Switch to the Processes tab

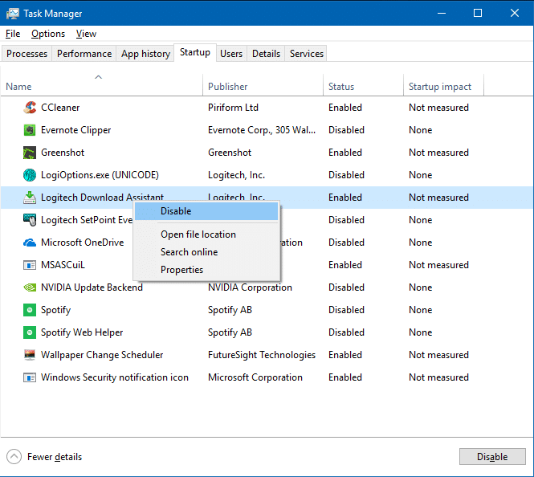[x=27, y=54]
